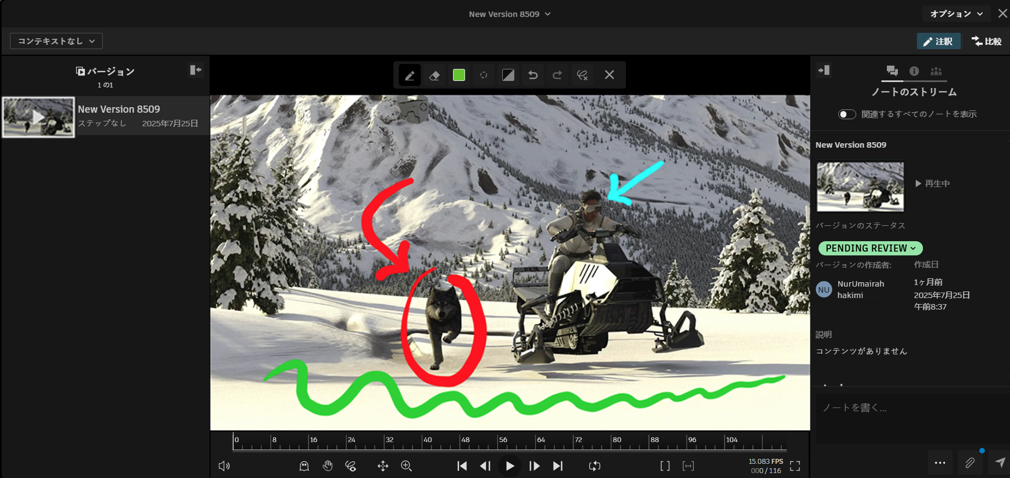Jump to the last frame
The image size is (1010, 478).
click(558, 466)
